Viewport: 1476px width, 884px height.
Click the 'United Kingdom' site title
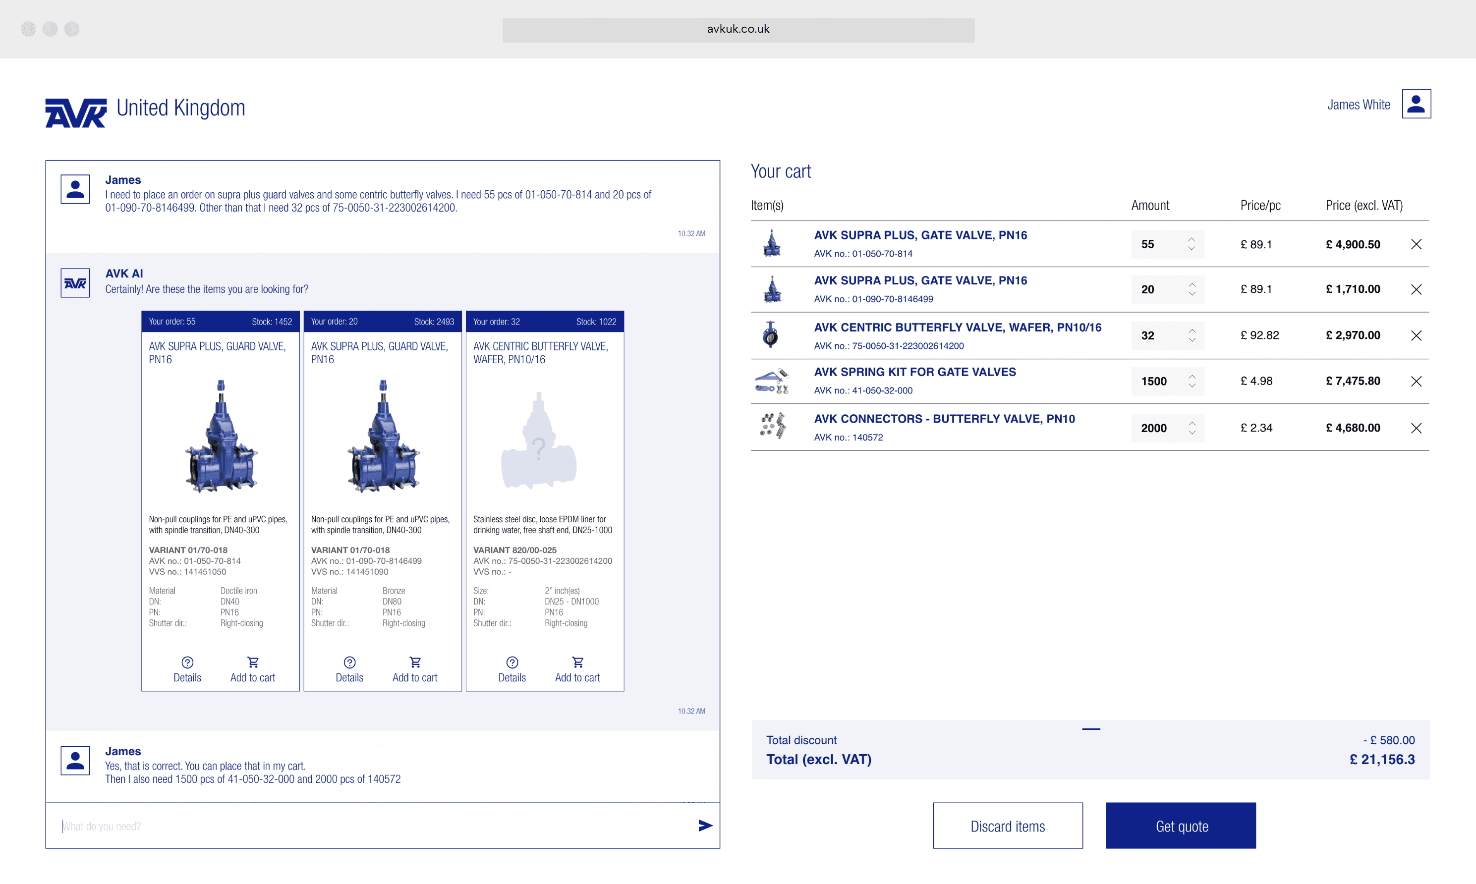point(180,108)
